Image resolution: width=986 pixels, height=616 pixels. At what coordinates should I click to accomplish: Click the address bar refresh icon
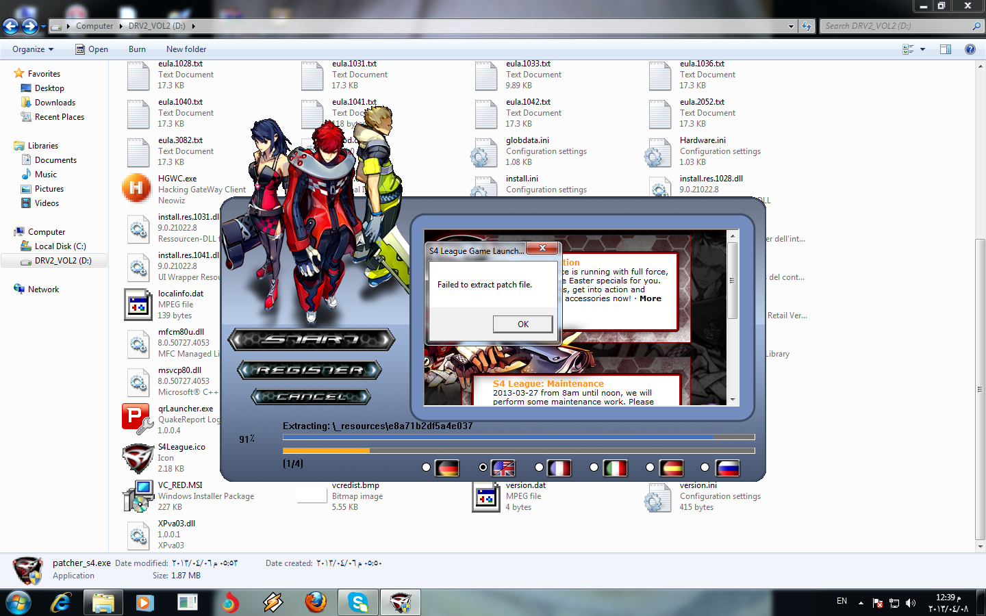[x=807, y=26]
